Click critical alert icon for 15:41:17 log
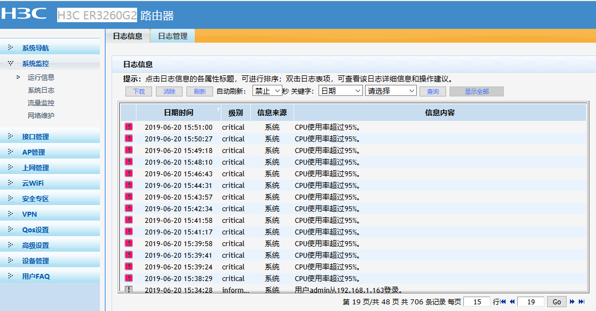 (129, 232)
